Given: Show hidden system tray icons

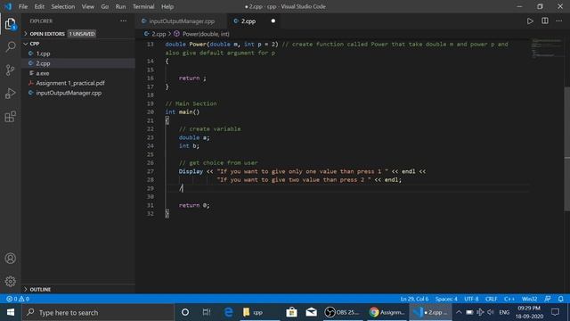Looking at the screenshot, I should coord(459,312).
